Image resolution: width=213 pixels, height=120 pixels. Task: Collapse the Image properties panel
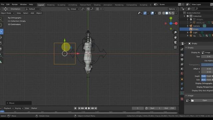pos(186,96)
